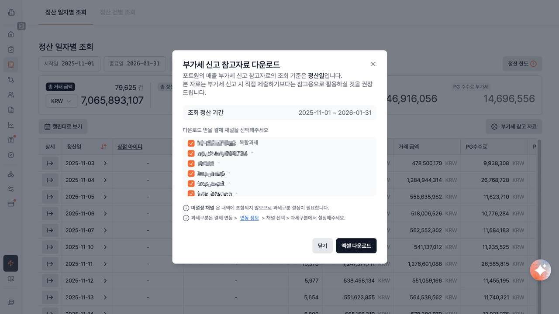Open the KRW currency dropdown

(61, 101)
